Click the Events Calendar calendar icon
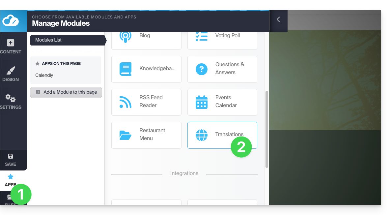Viewport: 391px width, 215px height. [x=202, y=102]
